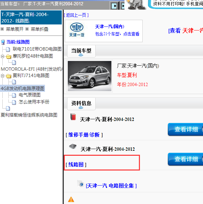This screenshot has width=203, height=204.
Task: Select 怎么使用本手册 tree item
Action: click(x=34, y=102)
